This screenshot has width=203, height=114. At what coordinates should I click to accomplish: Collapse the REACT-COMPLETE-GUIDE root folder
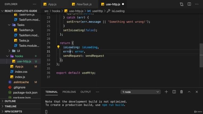click(x=2, y=11)
